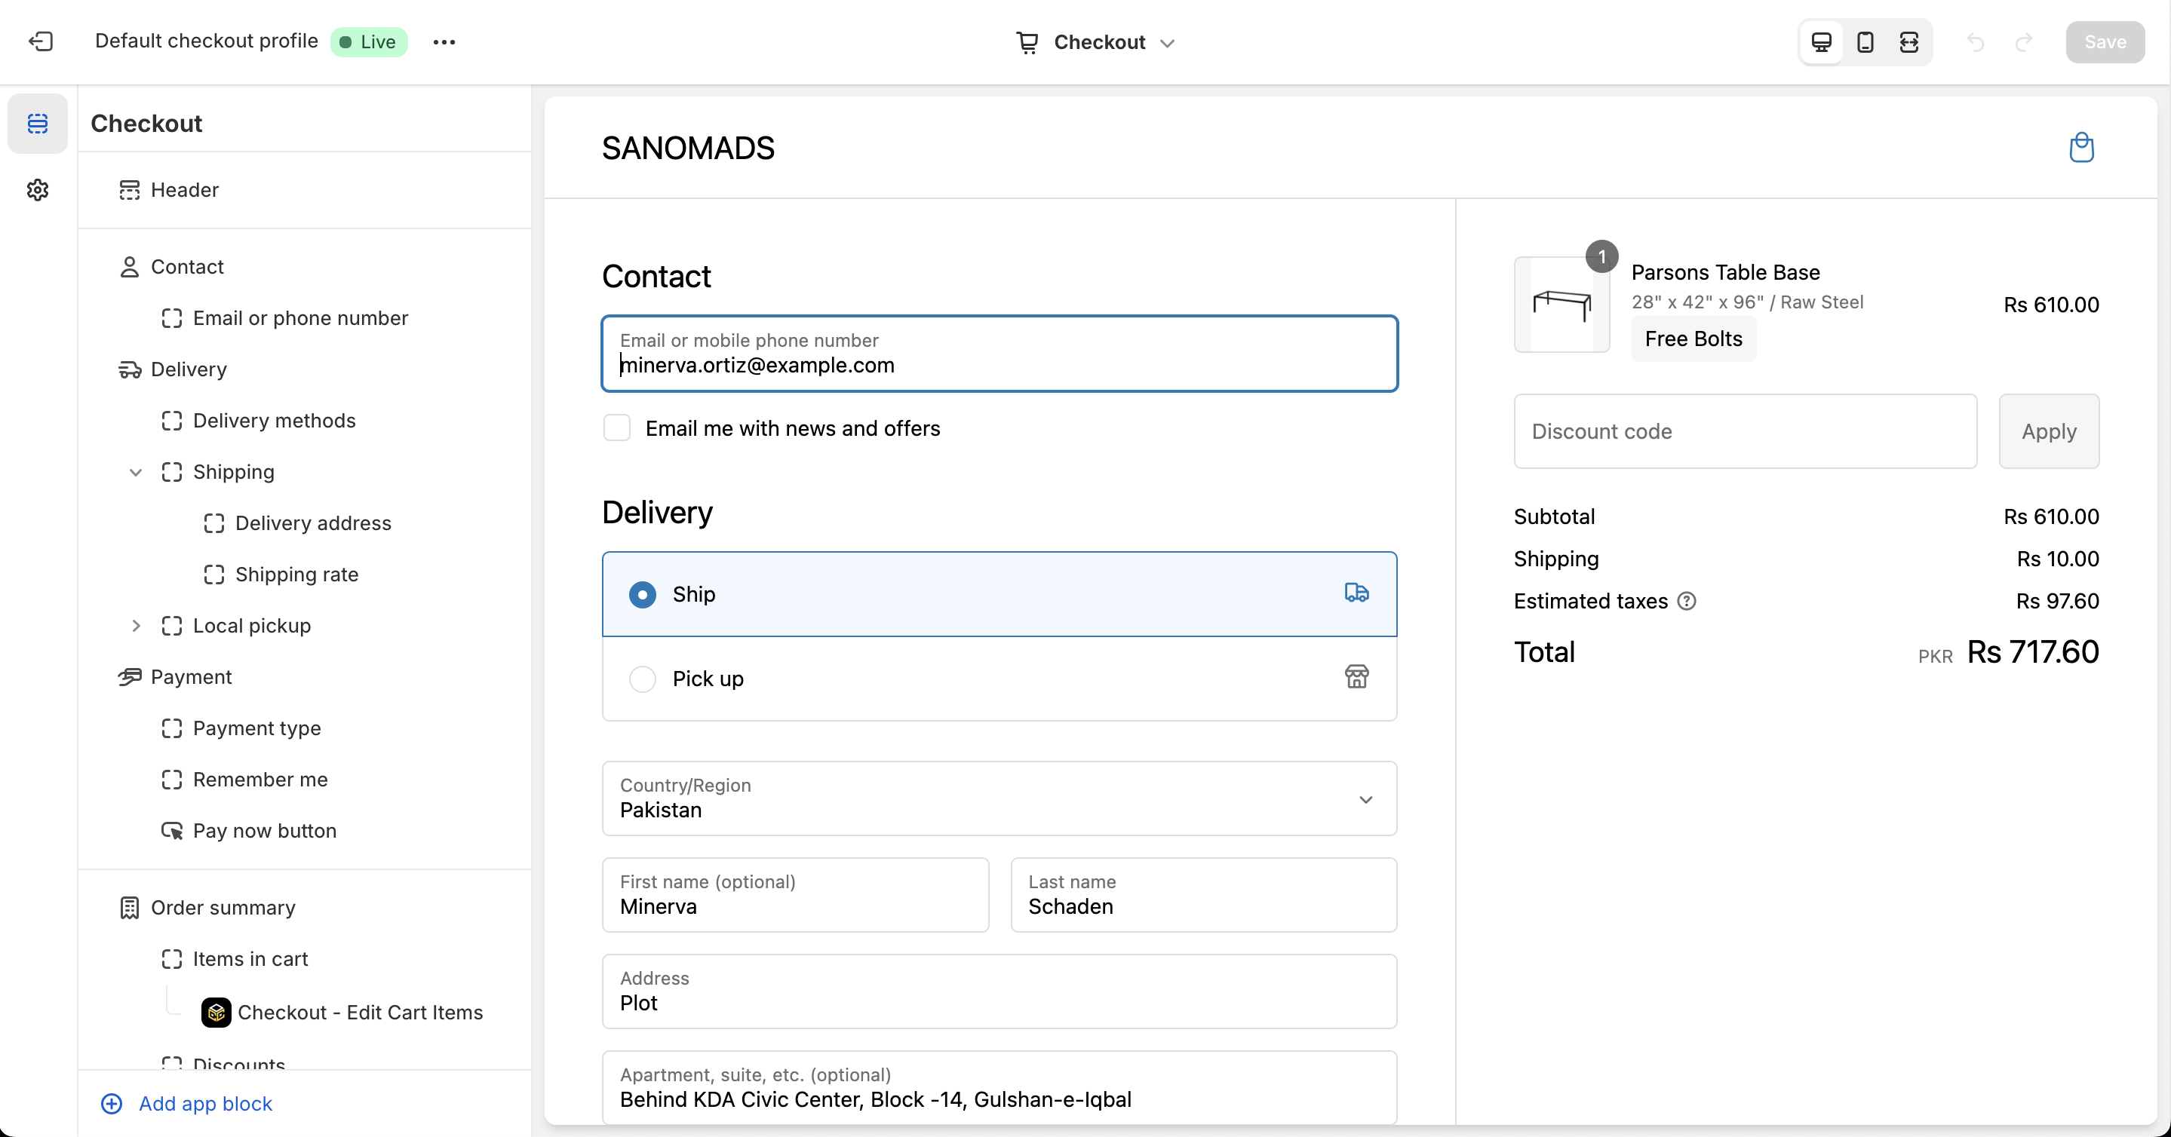Switch to desktop preview view
Image resolution: width=2171 pixels, height=1137 pixels.
pyautogui.click(x=1821, y=42)
